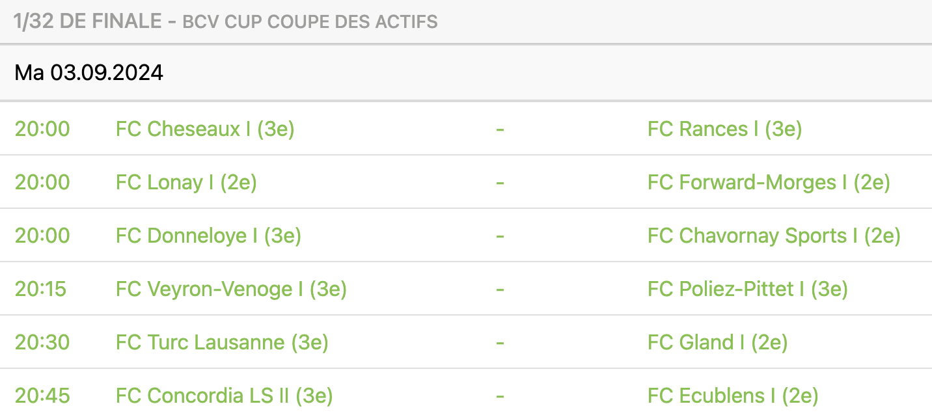Open score dash of Turc Lausanne match
Image resolution: width=932 pixels, height=419 pixels.
500,342
